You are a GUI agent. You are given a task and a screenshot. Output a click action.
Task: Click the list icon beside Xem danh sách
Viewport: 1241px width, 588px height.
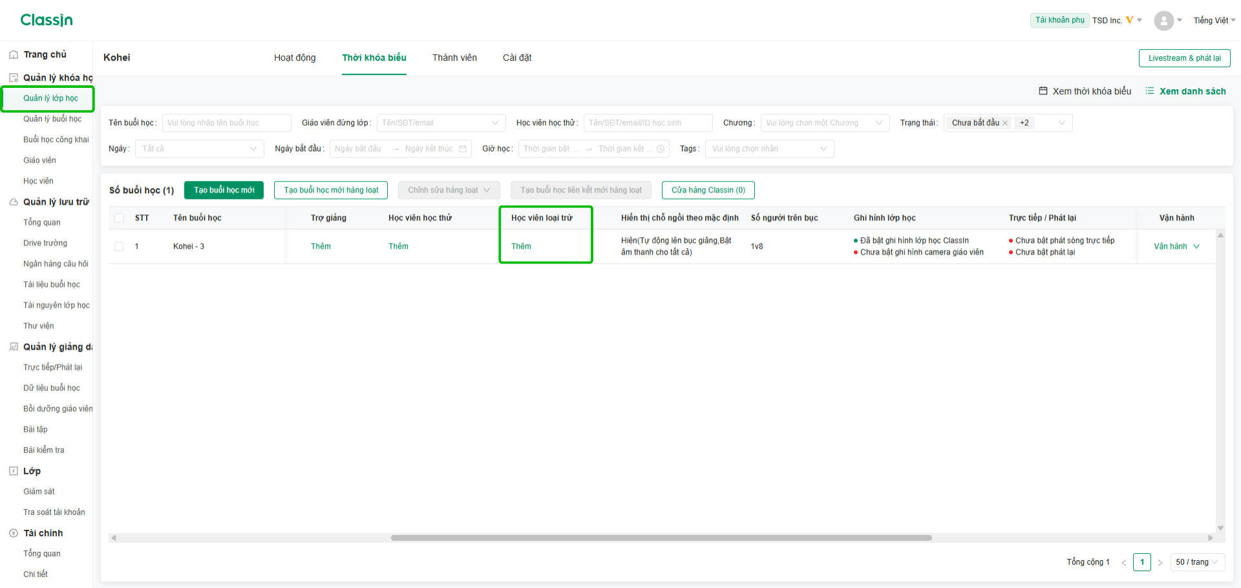pyautogui.click(x=1150, y=91)
